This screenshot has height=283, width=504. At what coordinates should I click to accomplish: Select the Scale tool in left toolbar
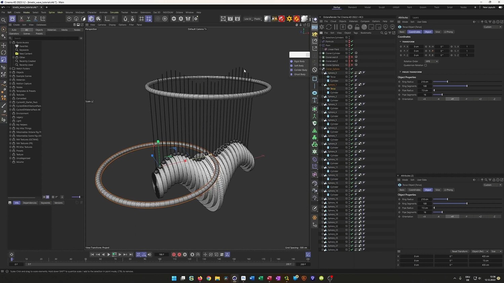click(4, 60)
